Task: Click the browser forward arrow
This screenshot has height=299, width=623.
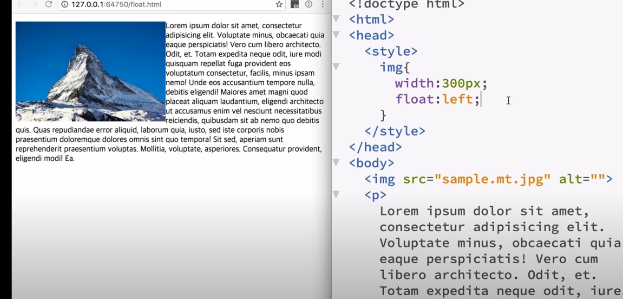Action: point(34,5)
